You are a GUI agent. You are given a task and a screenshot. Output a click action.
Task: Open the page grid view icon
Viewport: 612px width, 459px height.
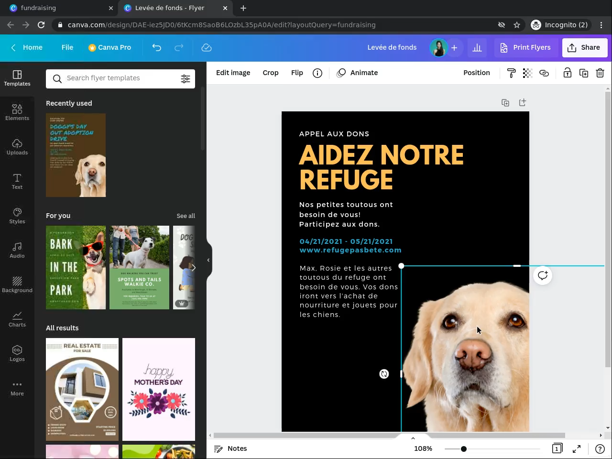[557, 448]
